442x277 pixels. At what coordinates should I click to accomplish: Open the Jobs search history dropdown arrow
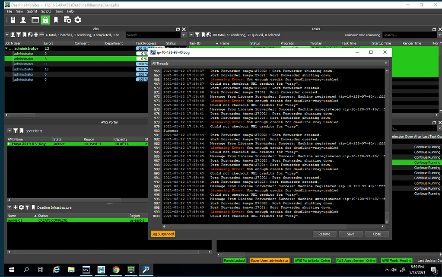[x=184, y=35]
